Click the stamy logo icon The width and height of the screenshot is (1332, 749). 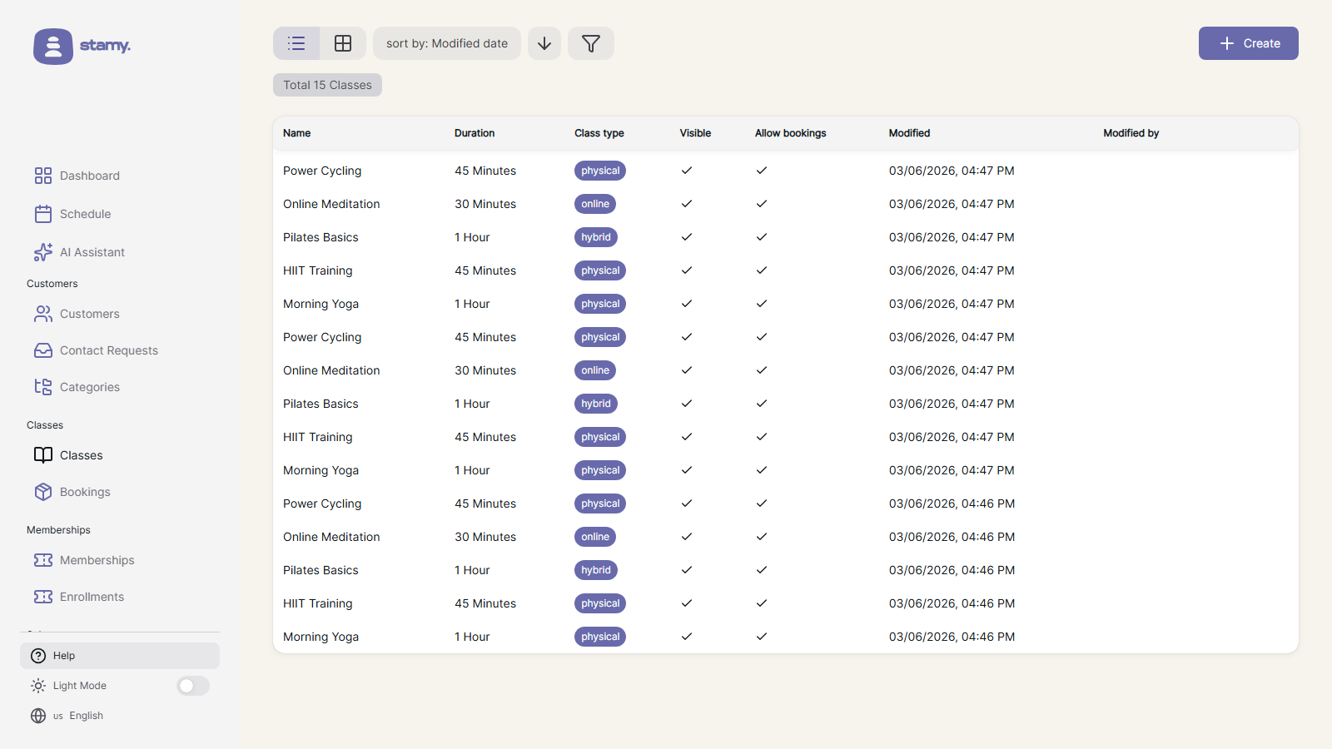click(x=53, y=47)
